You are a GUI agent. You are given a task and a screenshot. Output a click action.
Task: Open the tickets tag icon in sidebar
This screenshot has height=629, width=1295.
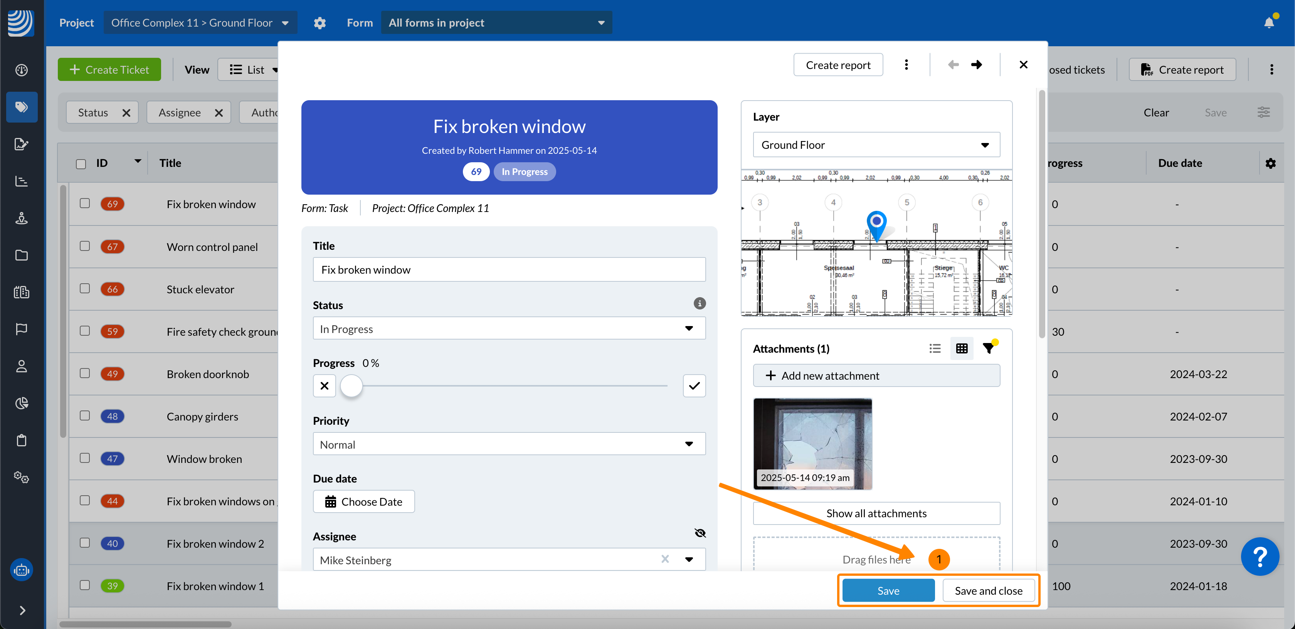22,107
